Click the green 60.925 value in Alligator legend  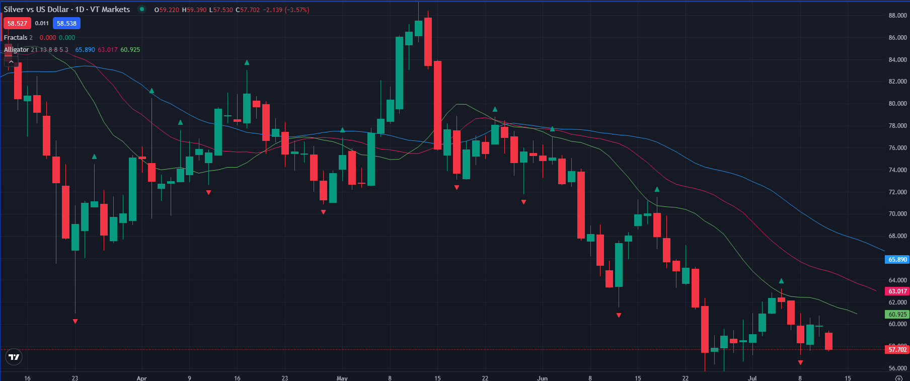click(130, 50)
